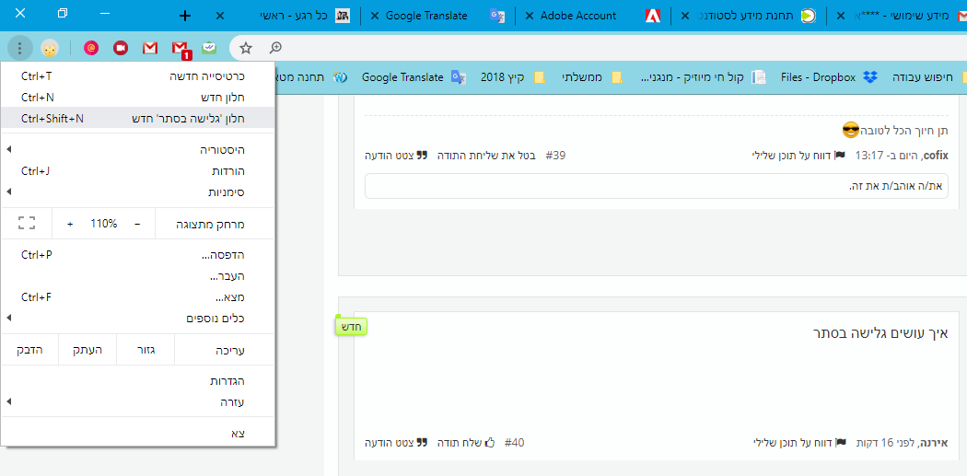Open the Files - Dropbox bookmark
967x476 pixels.
828,77
